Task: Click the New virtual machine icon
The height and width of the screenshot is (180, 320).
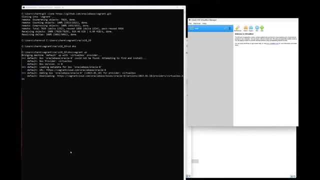Action: click(257, 28)
